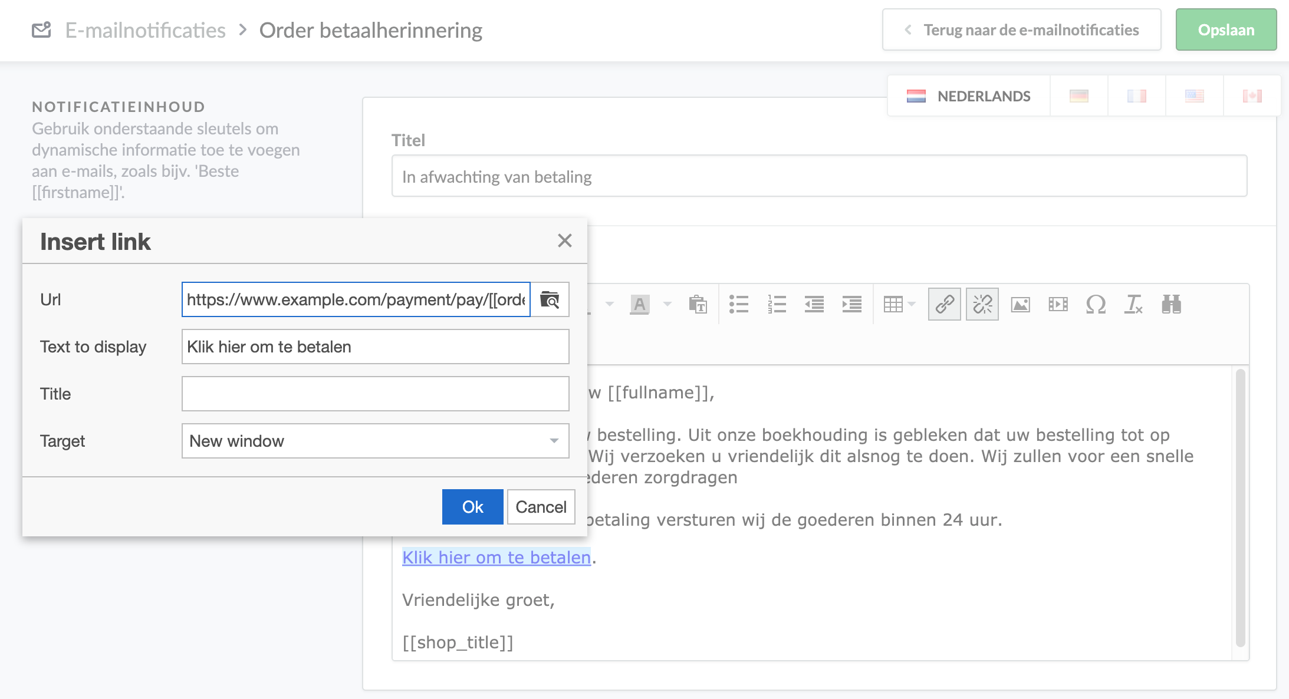The image size is (1289, 699).
Task: Click the bullet list toolbar icon
Action: [739, 304]
